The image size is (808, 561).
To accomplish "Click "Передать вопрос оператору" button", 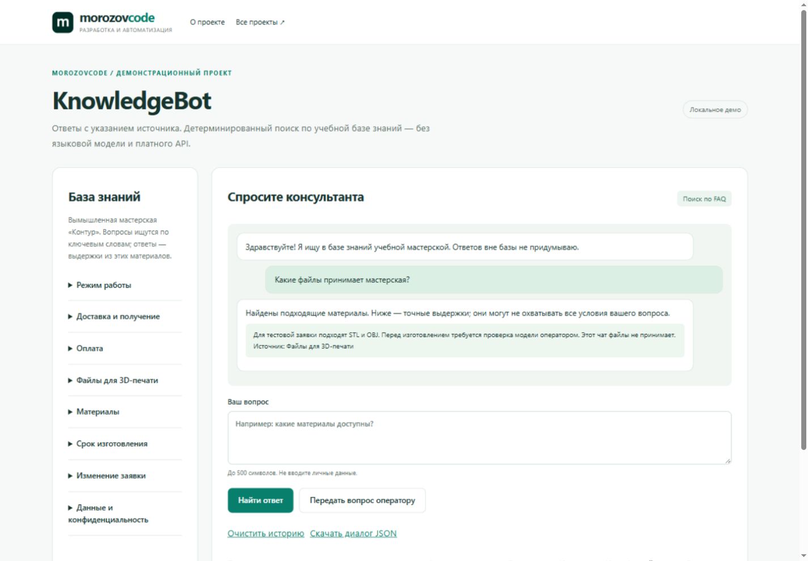I will click(362, 500).
